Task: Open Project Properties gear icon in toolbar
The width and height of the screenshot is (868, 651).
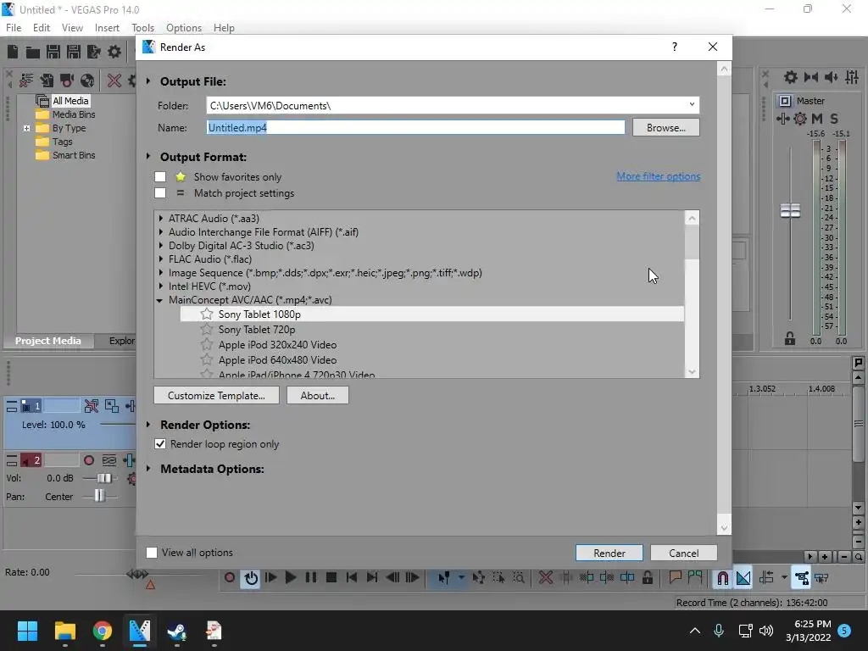Action: coord(114,52)
